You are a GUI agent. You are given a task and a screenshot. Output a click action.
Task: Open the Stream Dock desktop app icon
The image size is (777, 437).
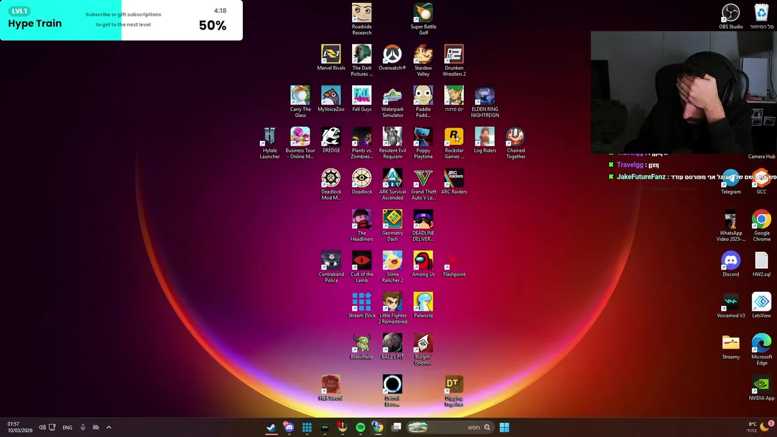coord(362,305)
